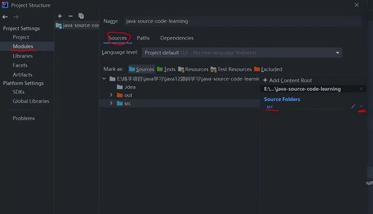Select the out folder row

180,95
